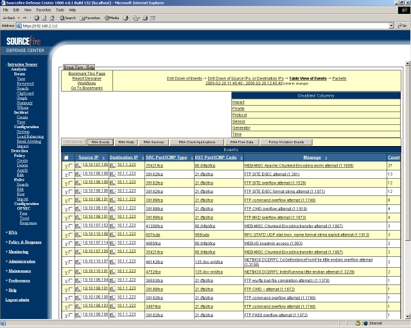Click the Go button beside the address bar
This screenshot has height=328, width=411.
click(403, 26)
